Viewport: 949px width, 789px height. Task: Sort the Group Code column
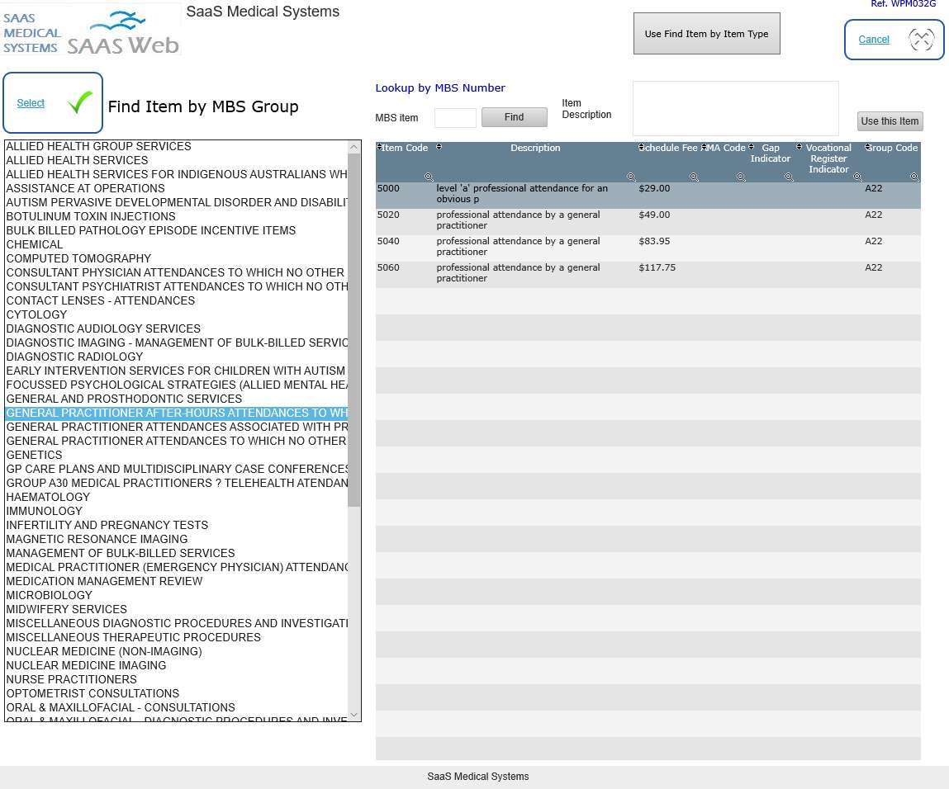[x=867, y=147]
